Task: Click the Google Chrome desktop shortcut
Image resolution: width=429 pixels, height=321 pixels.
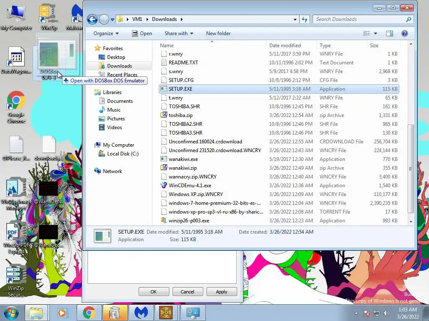Action: (16, 107)
